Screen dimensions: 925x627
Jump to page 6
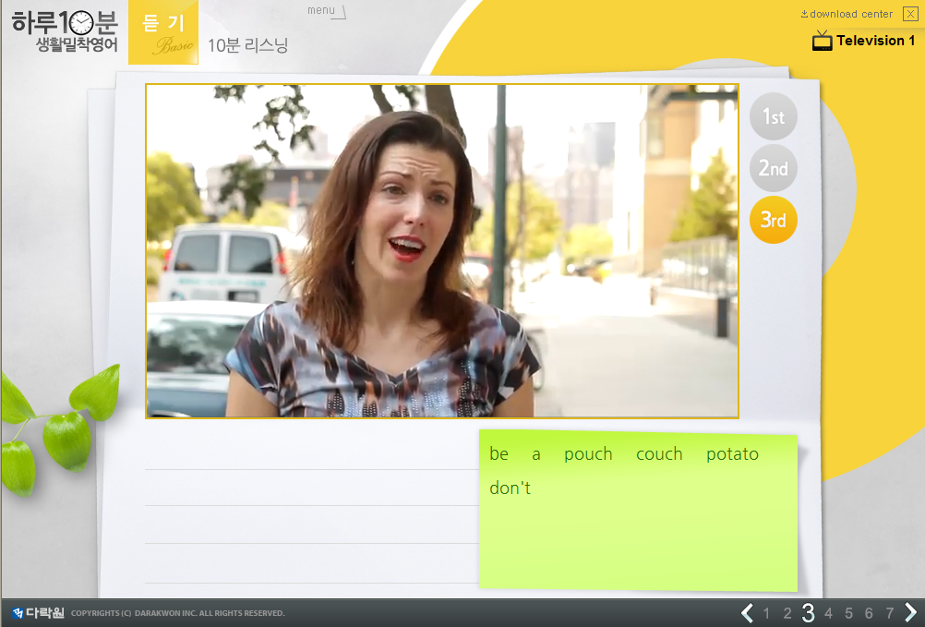(x=869, y=613)
